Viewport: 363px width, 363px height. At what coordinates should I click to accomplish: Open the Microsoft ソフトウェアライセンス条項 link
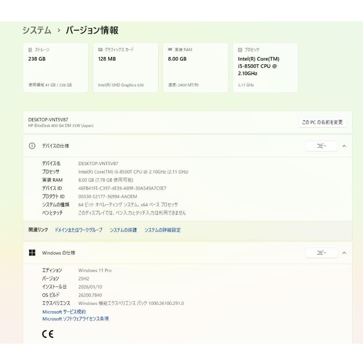click(75, 319)
